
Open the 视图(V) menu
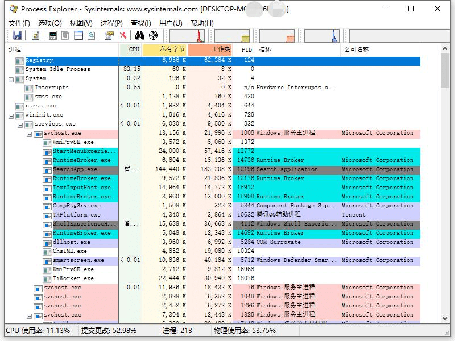(81, 23)
